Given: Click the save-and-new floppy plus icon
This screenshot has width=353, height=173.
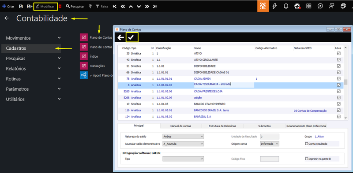Looking at the screenshot, I should coord(30,7).
